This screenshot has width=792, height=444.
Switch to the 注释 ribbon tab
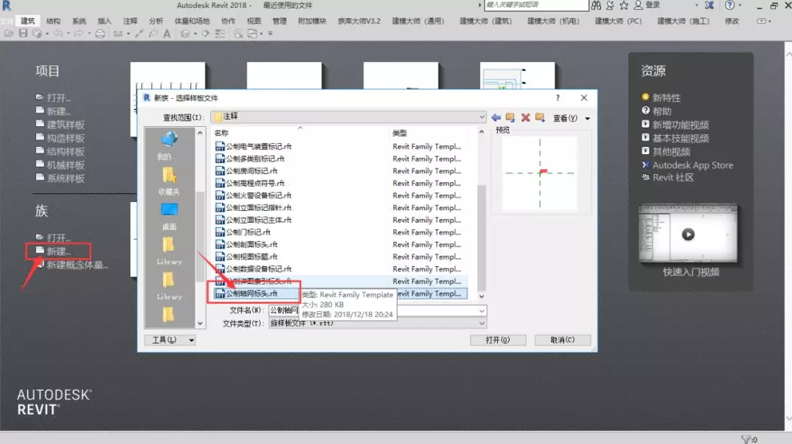coord(130,21)
